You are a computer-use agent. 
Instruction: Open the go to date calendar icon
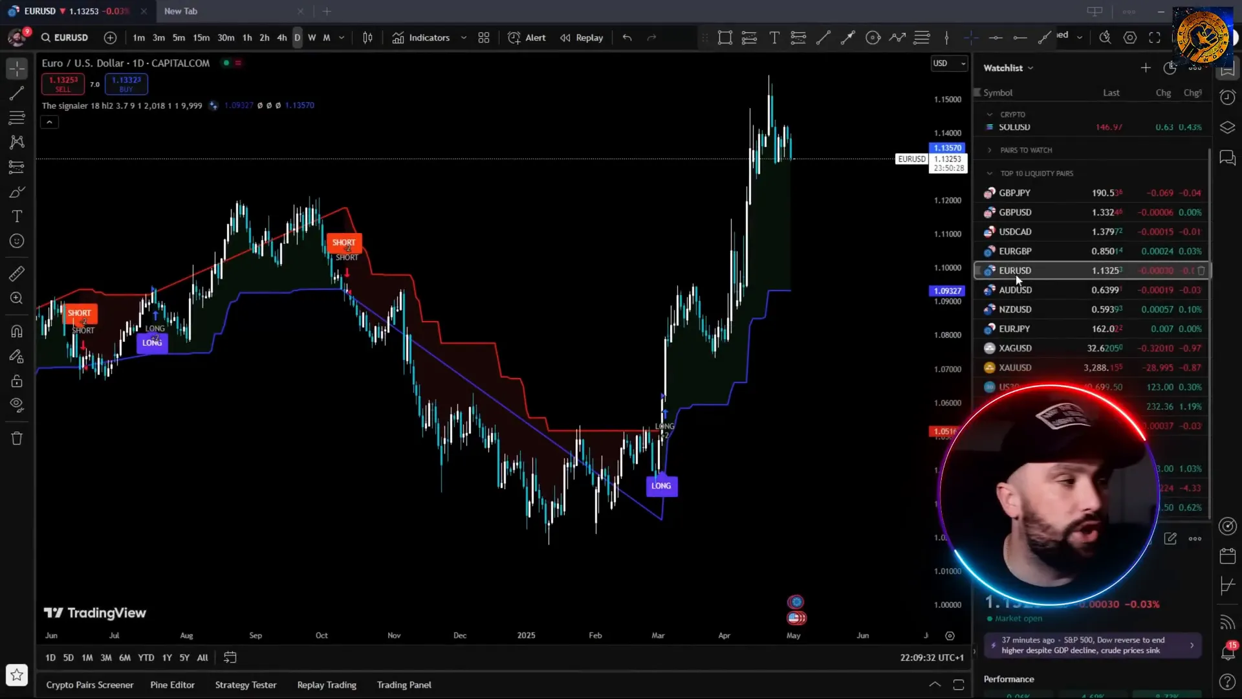pyautogui.click(x=230, y=658)
